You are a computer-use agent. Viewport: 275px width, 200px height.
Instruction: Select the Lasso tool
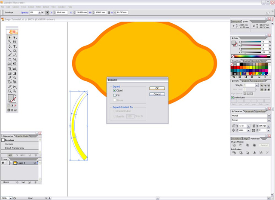click(x=15, y=41)
